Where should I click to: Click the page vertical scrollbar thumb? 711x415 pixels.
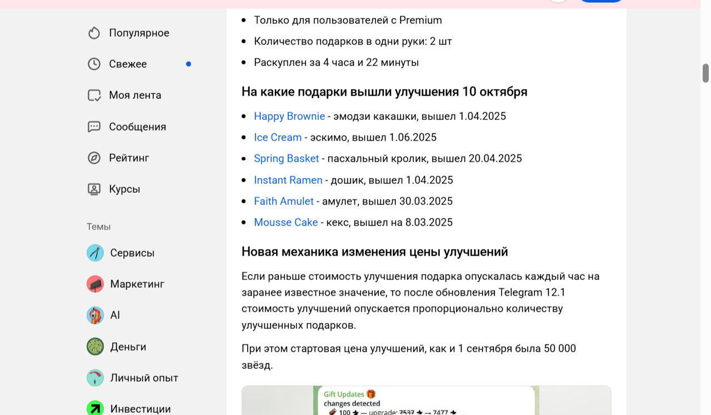(705, 73)
